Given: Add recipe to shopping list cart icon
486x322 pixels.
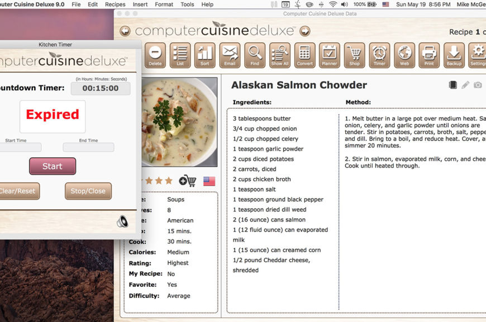Looking at the screenshot, I should (x=187, y=181).
